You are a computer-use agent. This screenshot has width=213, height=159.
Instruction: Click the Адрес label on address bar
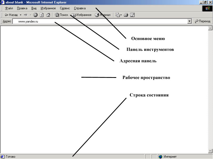7,21
